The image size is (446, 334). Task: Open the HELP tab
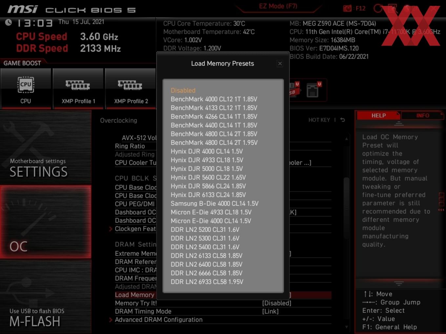pyautogui.click(x=378, y=115)
